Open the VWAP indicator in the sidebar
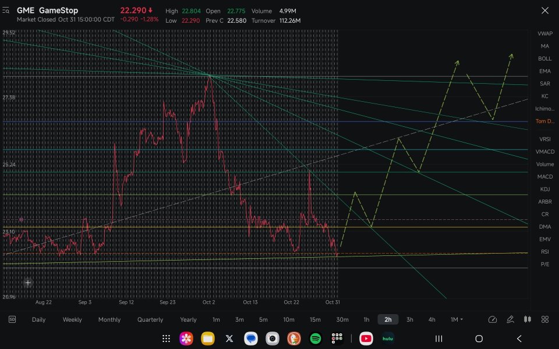This screenshot has width=559, height=349. pos(544,33)
